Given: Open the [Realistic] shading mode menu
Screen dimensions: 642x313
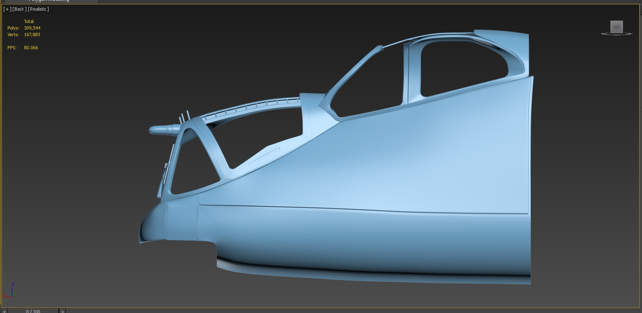Looking at the screenshot, I should (x=38, y=9).
